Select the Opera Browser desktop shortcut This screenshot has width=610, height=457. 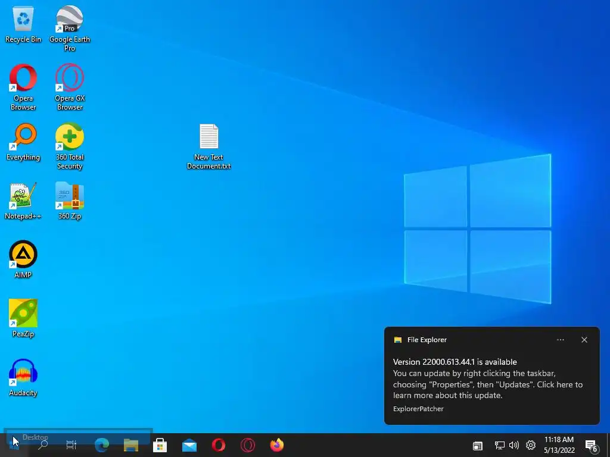click(x=23, y=87)
